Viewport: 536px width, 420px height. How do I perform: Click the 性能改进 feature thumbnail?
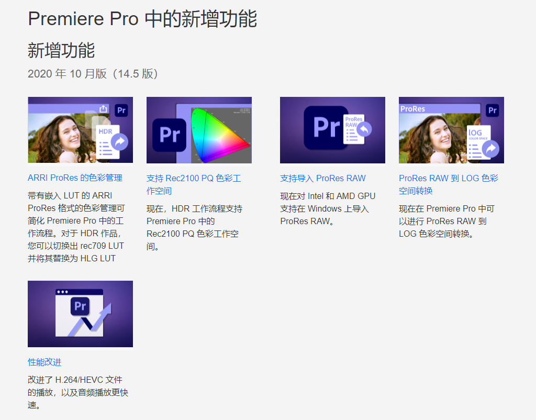point(80,313)
